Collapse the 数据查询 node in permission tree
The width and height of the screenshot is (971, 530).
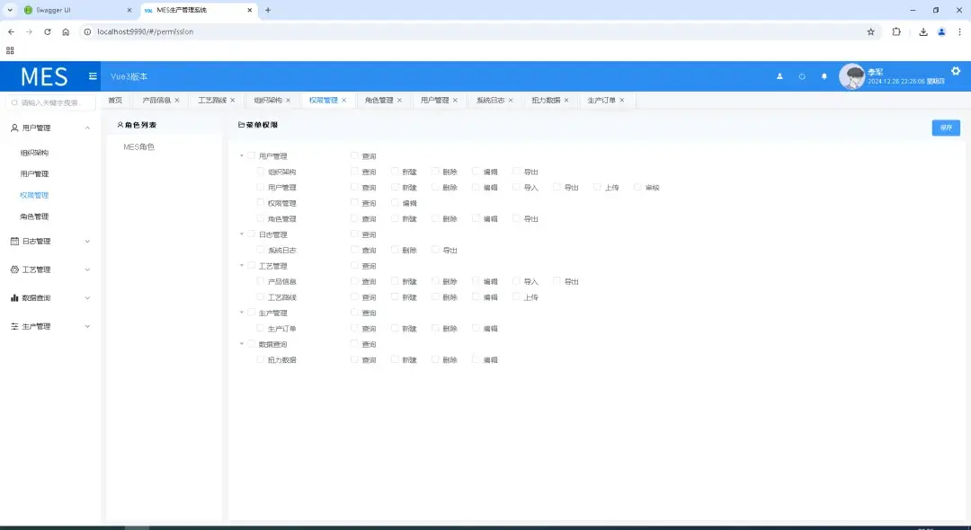240,343
